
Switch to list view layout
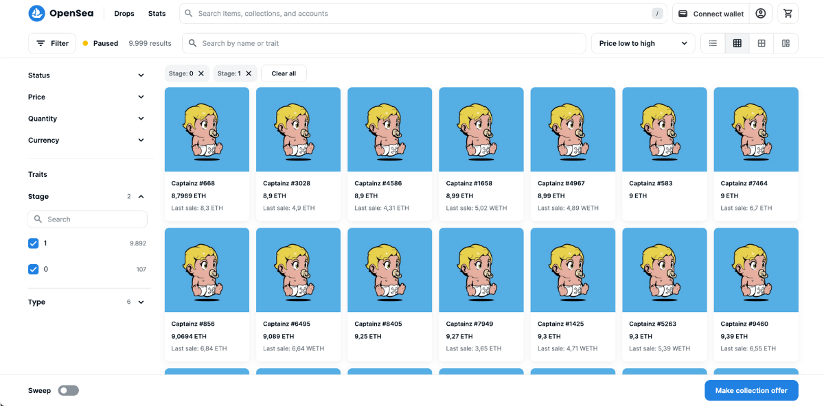tap(713, 43)
